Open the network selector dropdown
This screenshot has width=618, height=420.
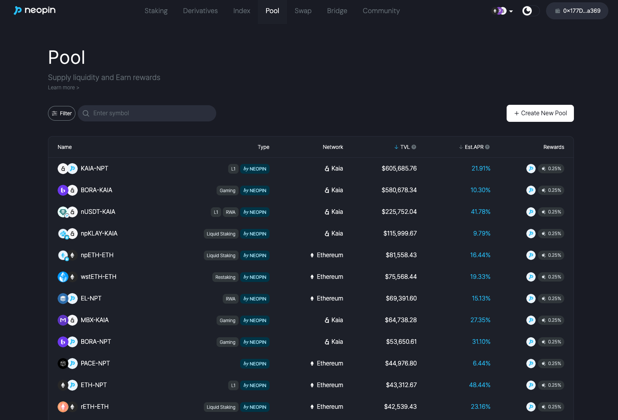click(x=502, y=11)
